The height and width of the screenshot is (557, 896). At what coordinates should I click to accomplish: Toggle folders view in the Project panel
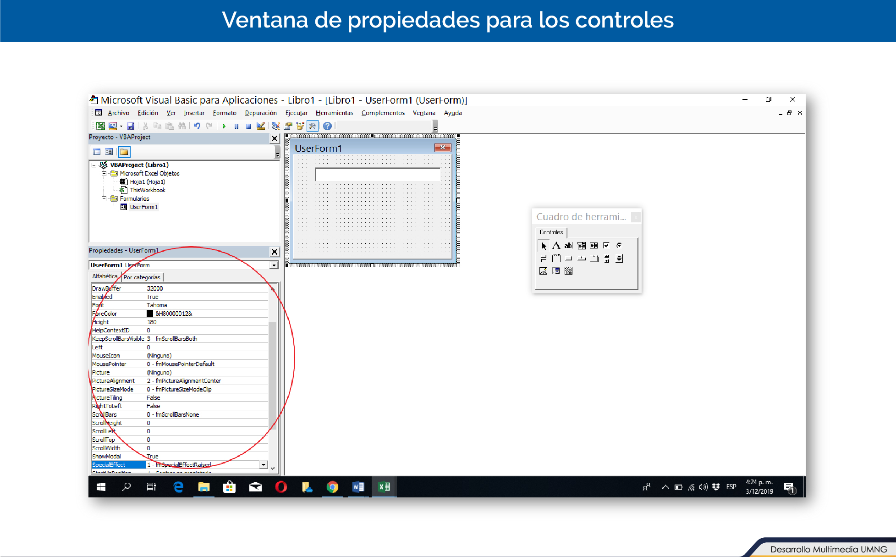click(124, 152)
